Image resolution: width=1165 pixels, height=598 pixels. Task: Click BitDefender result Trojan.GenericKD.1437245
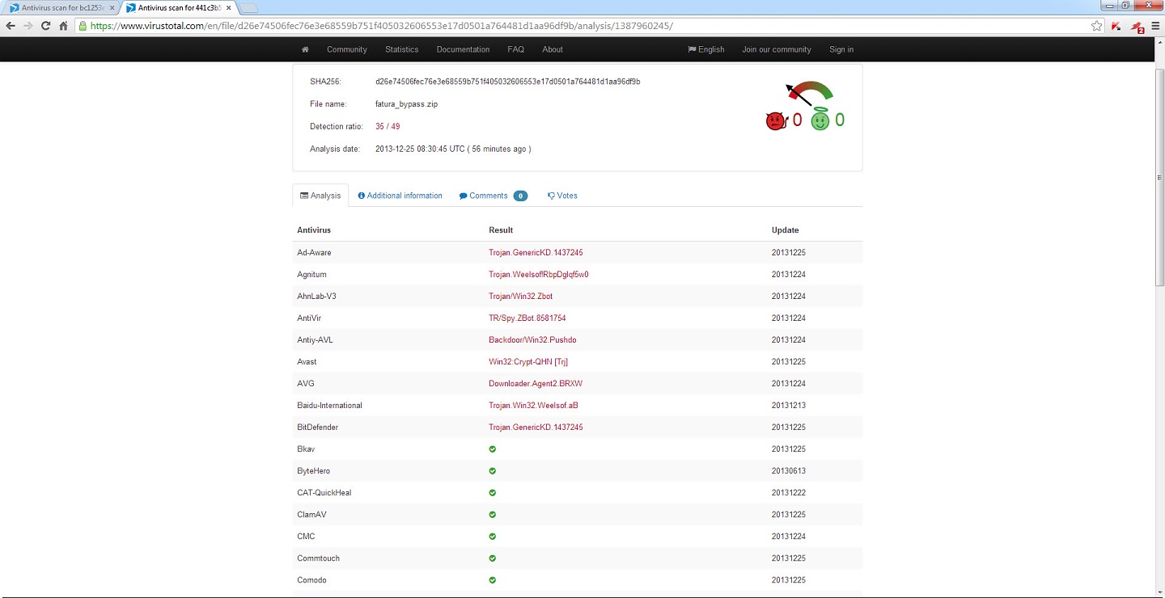[536, 427]
